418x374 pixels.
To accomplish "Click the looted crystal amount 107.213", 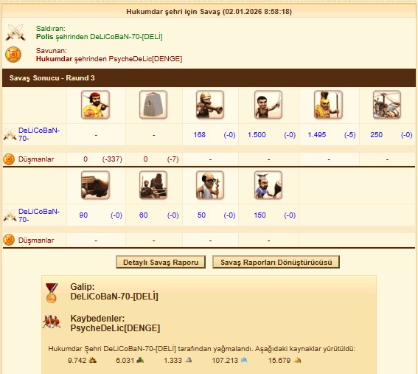I will [x=225, y=361].
